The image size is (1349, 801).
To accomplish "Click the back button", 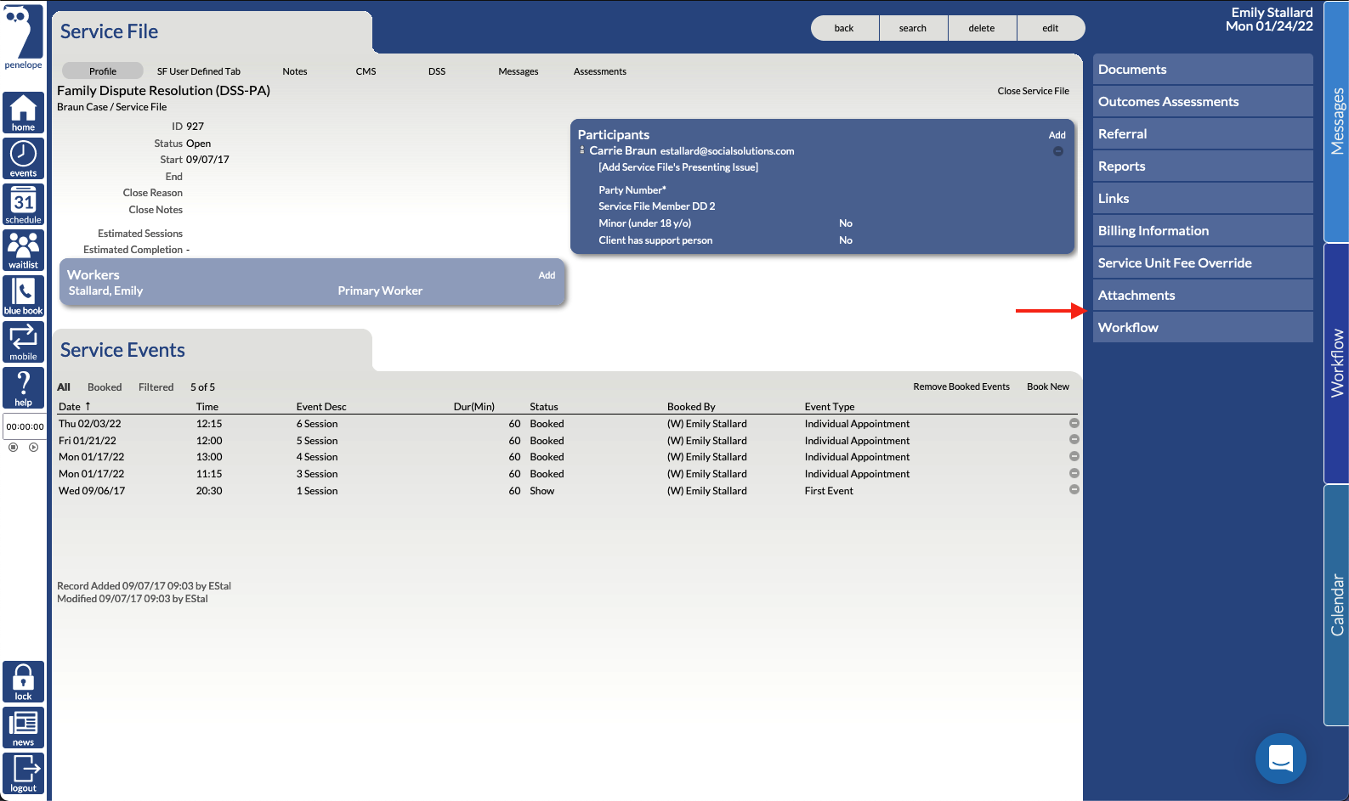I will click(844, 28).
